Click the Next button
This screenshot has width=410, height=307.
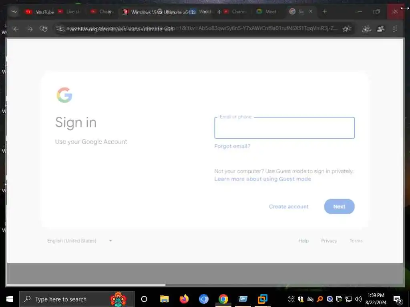coord(339,207)
